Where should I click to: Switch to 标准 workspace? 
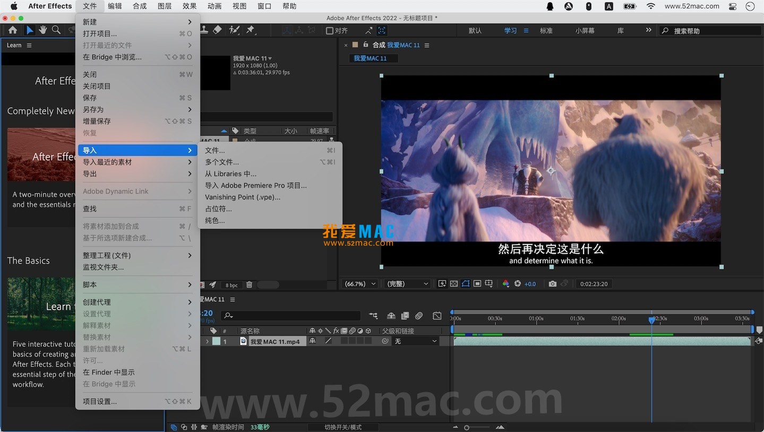click(x=546, y=31)
